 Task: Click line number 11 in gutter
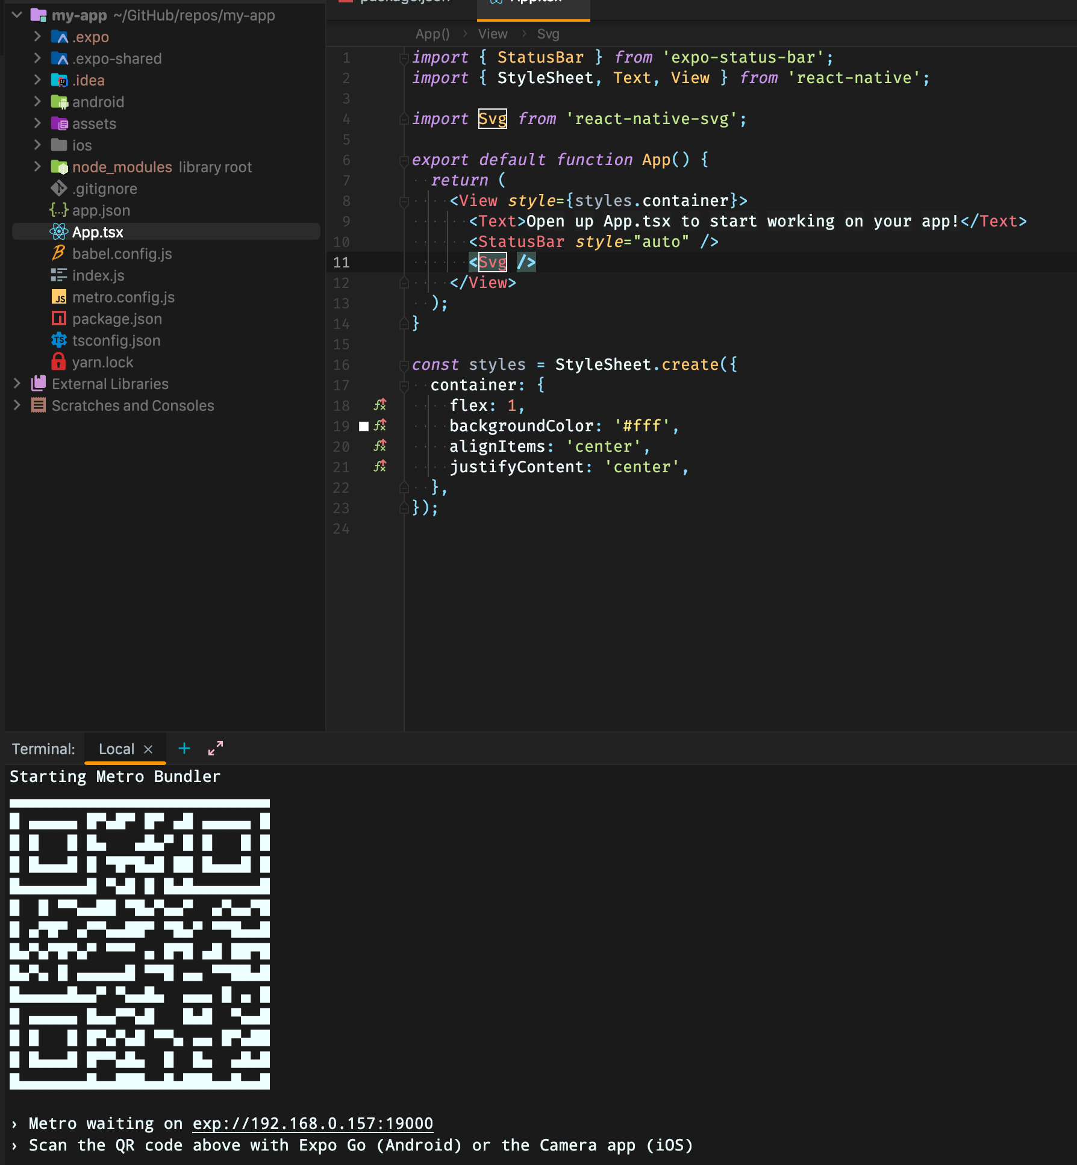coord(342,262)
